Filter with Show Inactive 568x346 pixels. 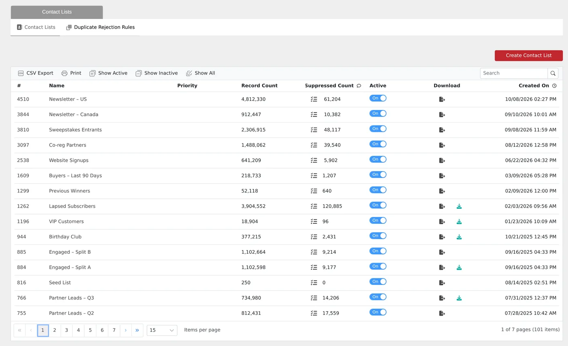coord(157,73)
